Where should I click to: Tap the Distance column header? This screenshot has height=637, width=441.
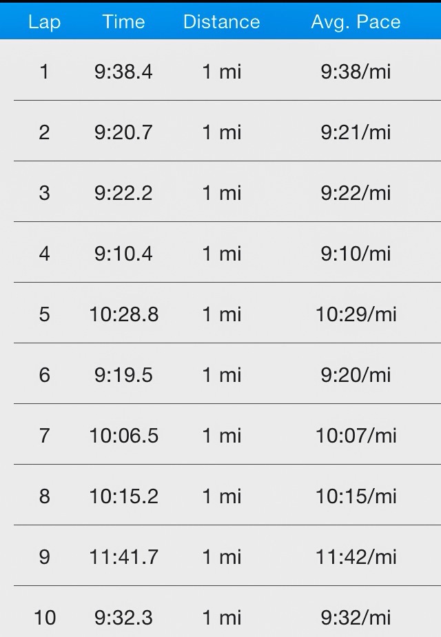pyautogui.click(x=221, y=21)
